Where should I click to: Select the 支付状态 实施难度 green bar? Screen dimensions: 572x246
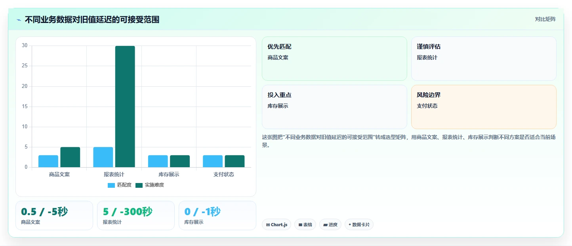coord(235,161)
